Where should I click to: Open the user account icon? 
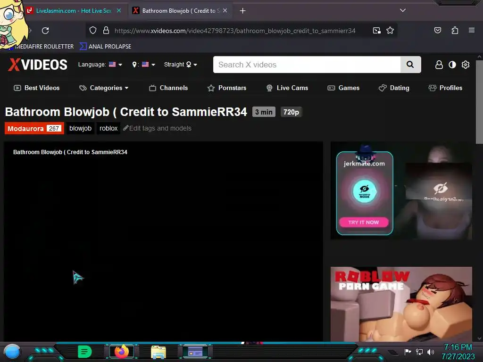[439, 65]
